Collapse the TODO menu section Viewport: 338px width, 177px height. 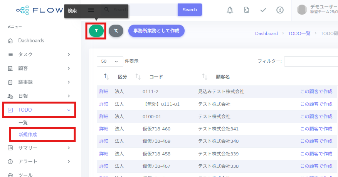tap(39, 110)
